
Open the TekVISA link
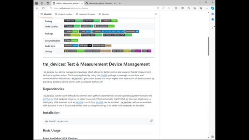click(79, 102)
